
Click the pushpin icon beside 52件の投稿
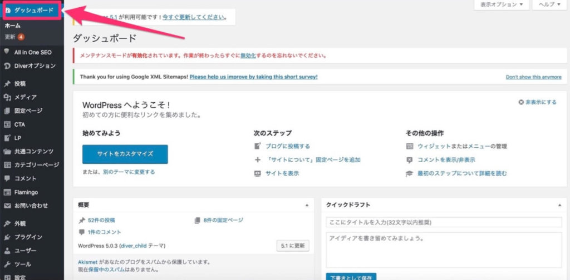[81, 220]
